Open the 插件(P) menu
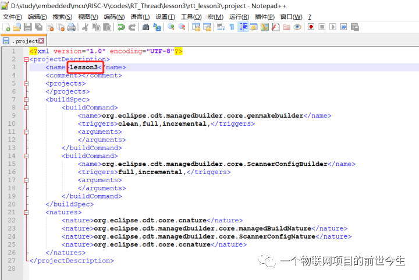Viewport: 419px width, 280px height. (265, 17)
